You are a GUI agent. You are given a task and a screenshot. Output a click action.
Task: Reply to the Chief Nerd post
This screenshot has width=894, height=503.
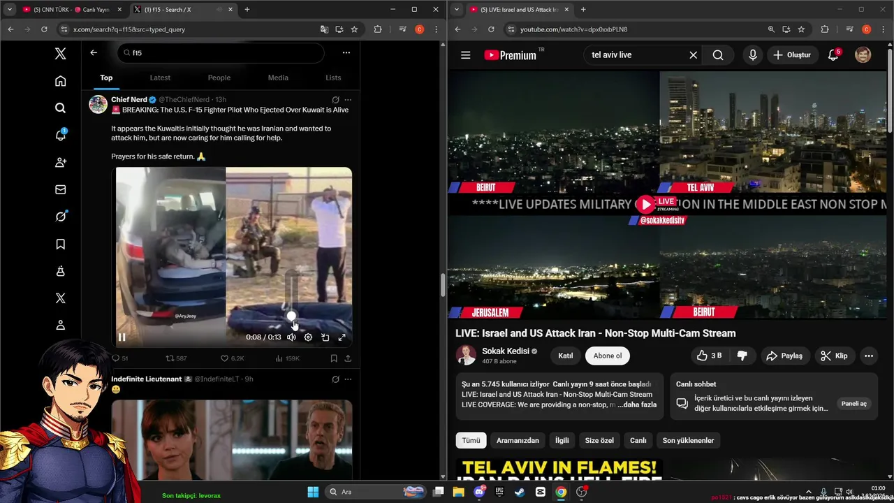[x=120, y=358]
